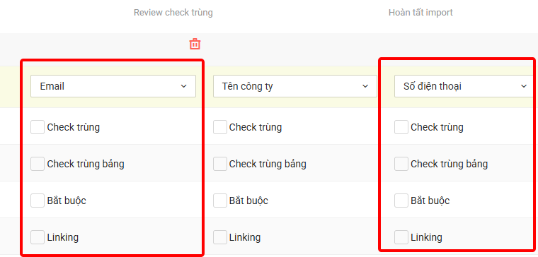Screen dimensions: 538x257
Task: Tick Check trùng under Tên công ty
Action: (x=220, y=127)
